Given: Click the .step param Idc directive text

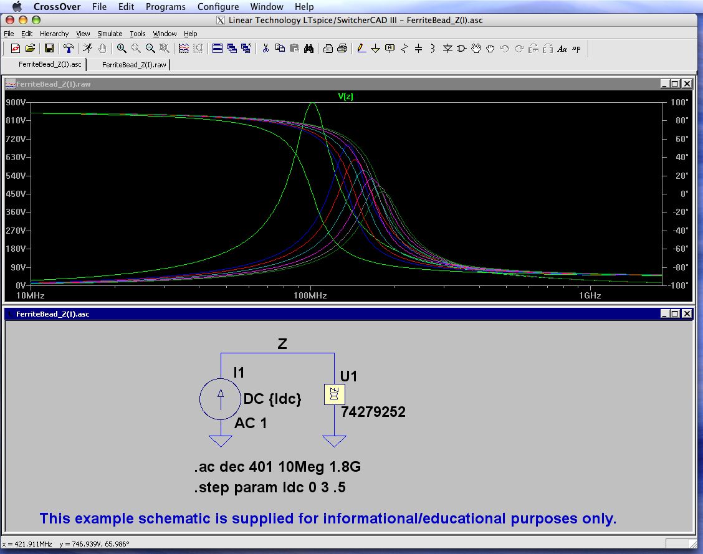Looking at the screenshot, I should click(x=270, y=487).
